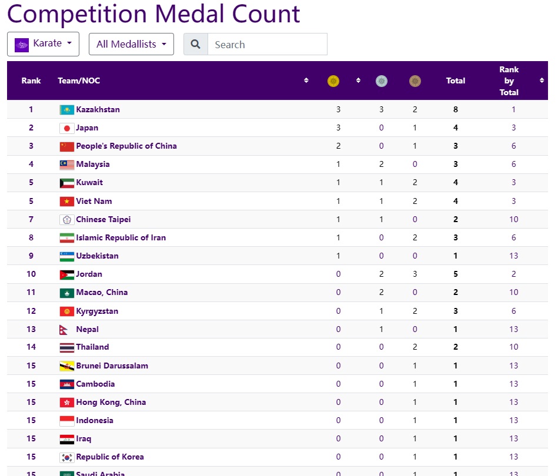Open People's Republic of China link

(x=126, y=146)
